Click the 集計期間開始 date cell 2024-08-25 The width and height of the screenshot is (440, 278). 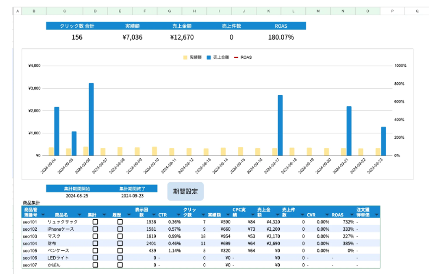[x=77, y=196]
